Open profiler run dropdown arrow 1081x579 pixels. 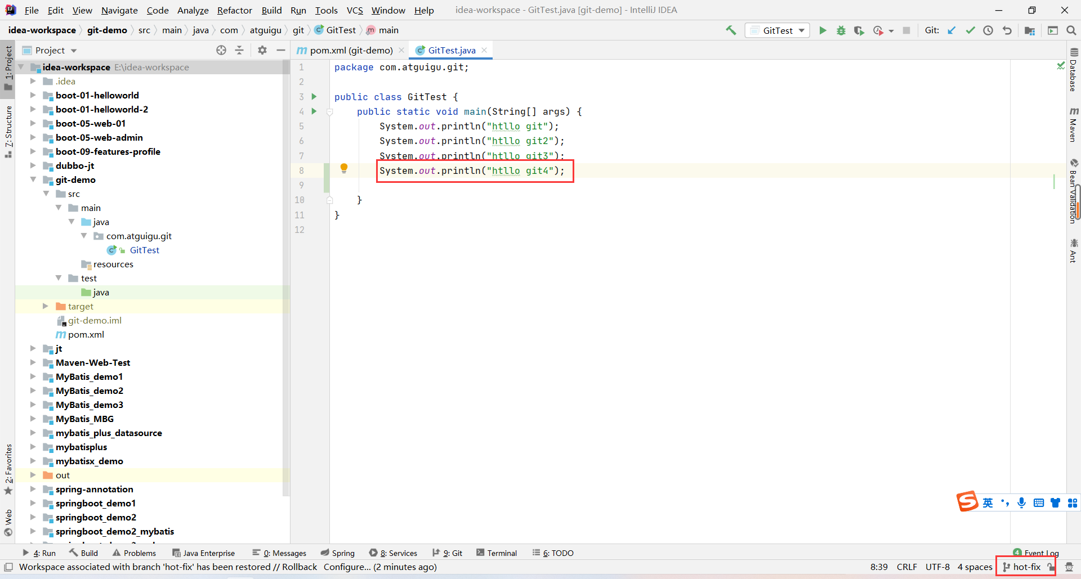891,31
